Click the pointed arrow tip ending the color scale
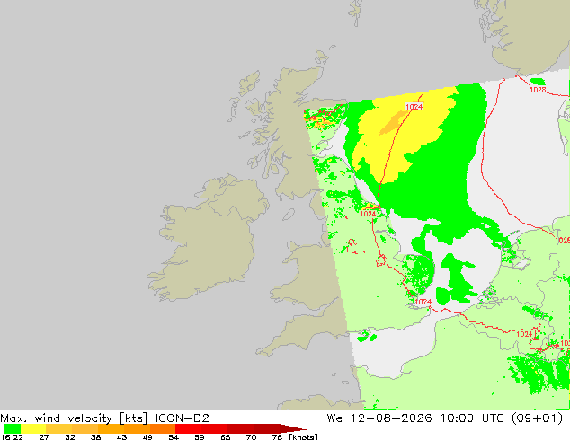 [x=293, y=428]
